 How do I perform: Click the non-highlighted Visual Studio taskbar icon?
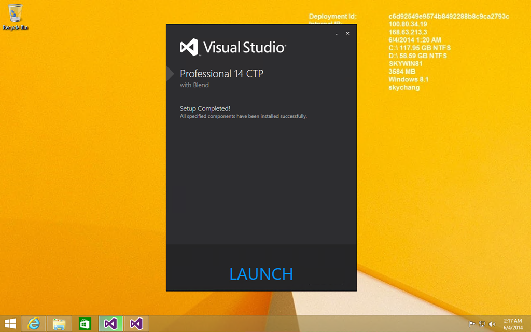click(x=136, y=324)
